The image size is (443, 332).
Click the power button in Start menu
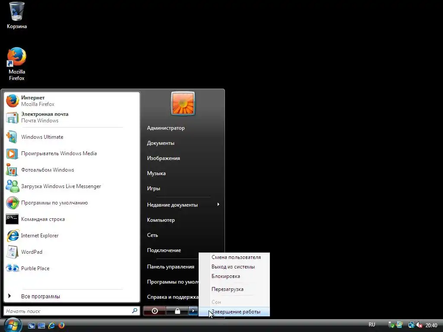(154, 311)
